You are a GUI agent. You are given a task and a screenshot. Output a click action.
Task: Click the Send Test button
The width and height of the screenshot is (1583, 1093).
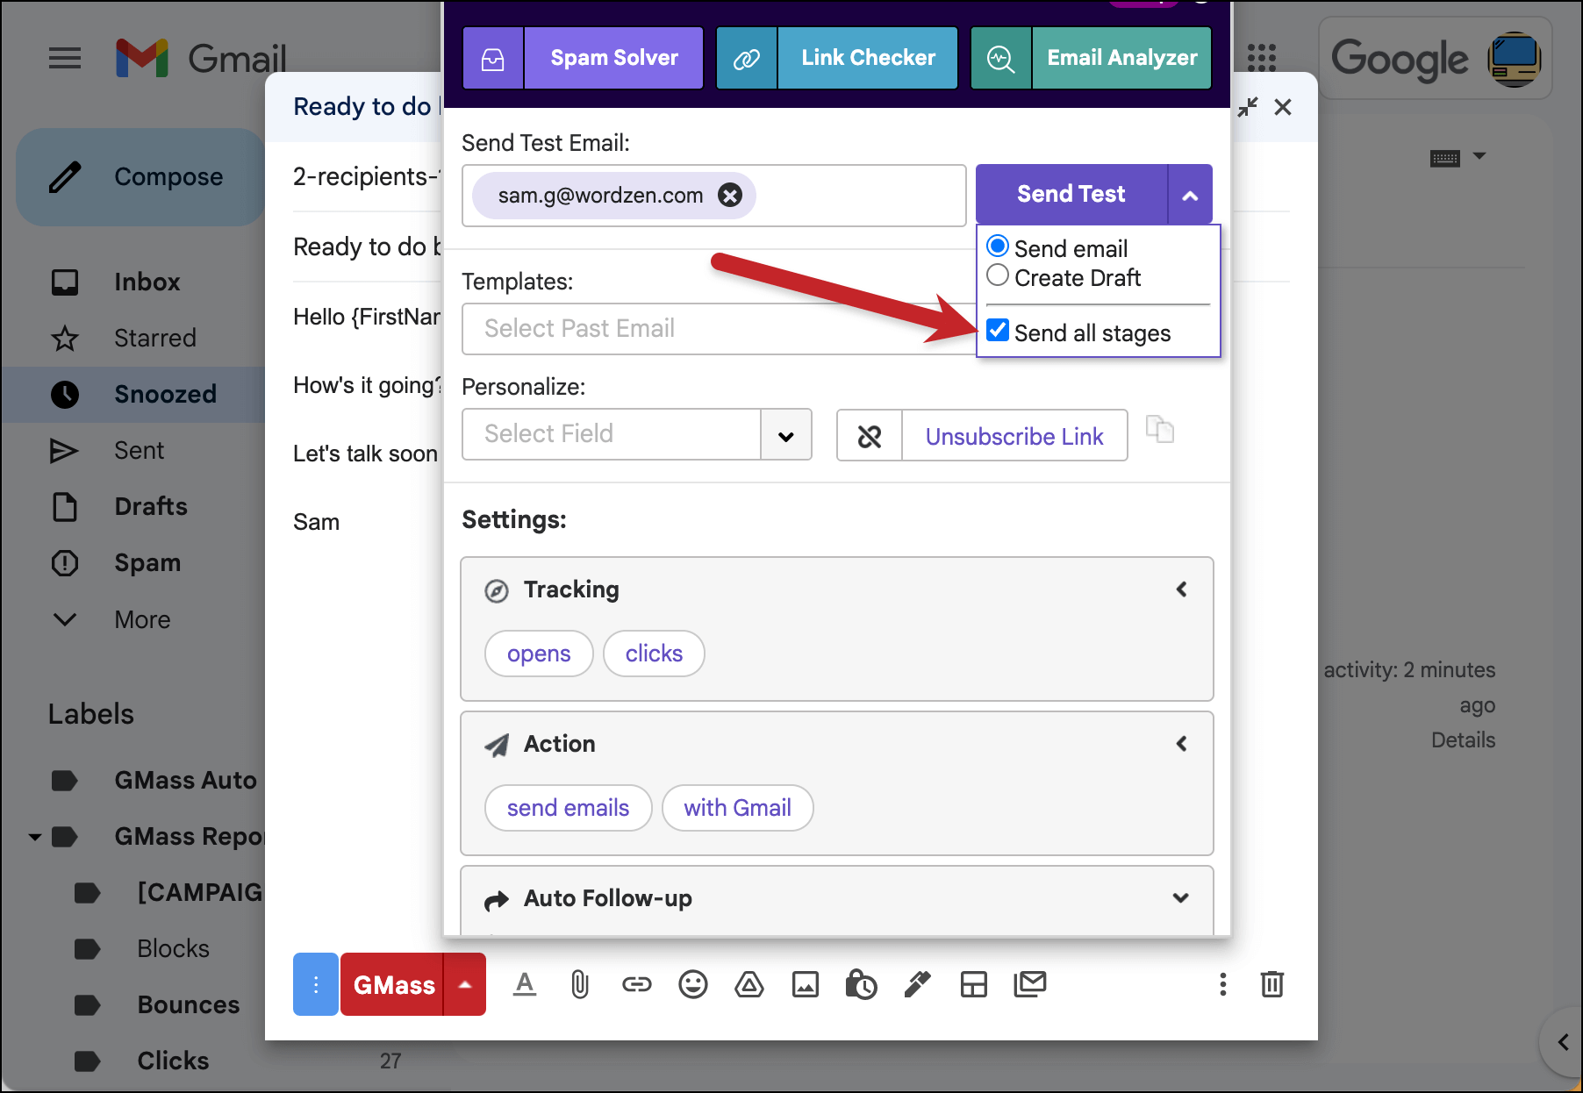tap(1071, 195)
